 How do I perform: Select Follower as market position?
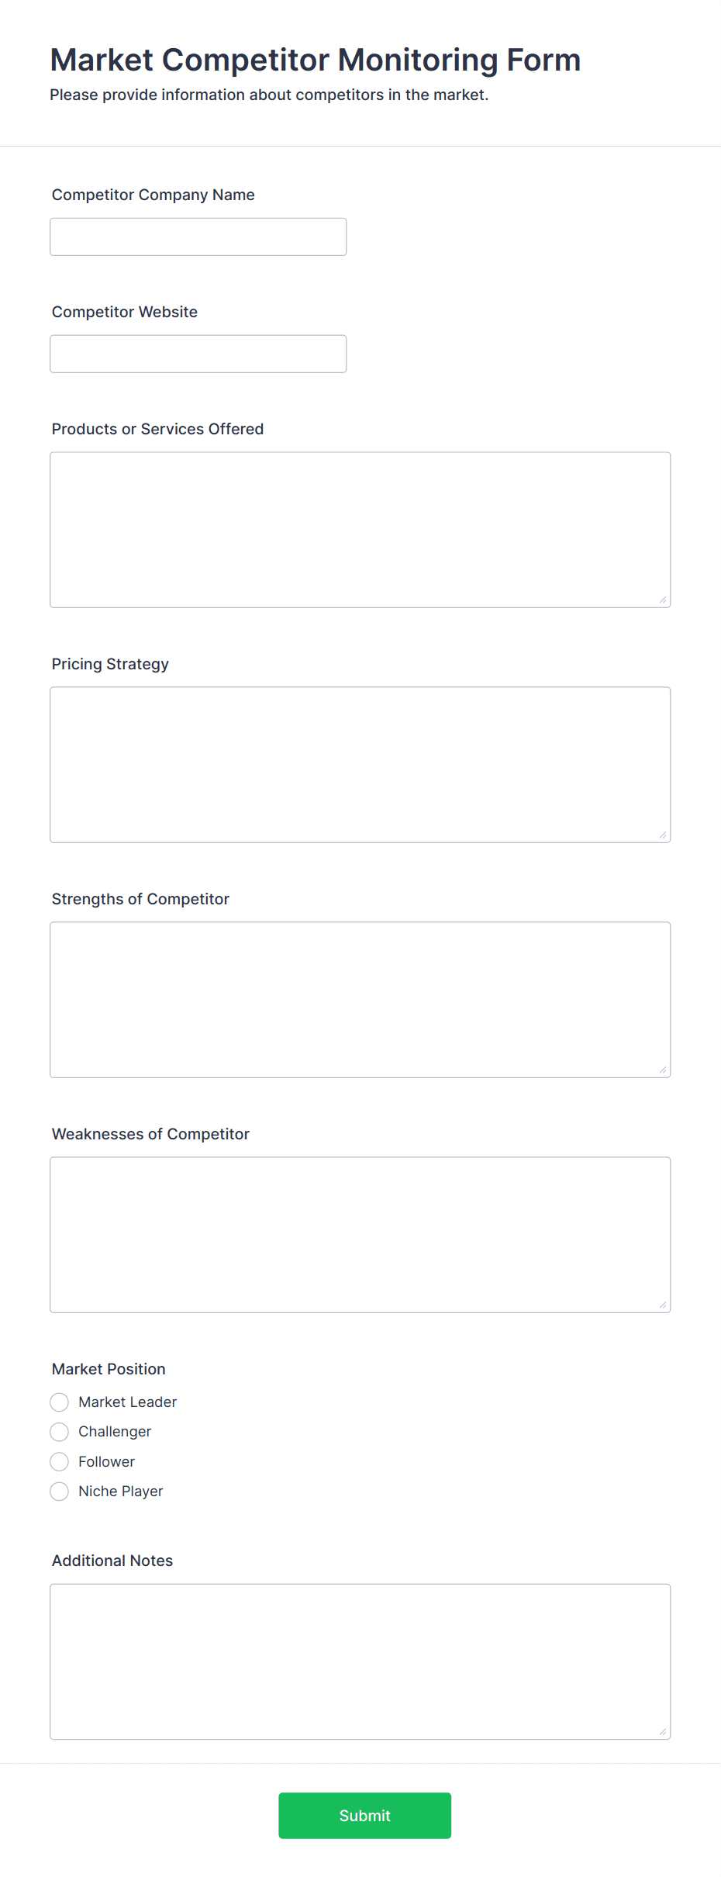pyautogui.click(x=60, y=1462)
